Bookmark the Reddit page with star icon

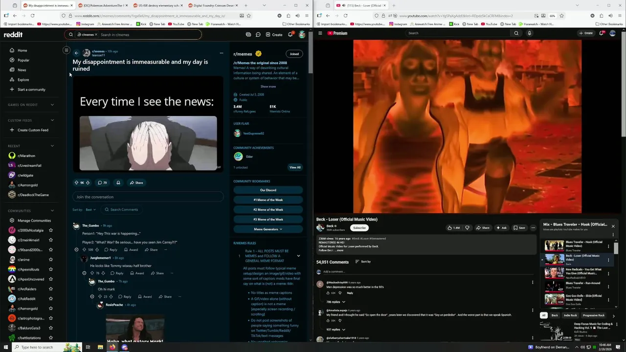coord(248,16)
